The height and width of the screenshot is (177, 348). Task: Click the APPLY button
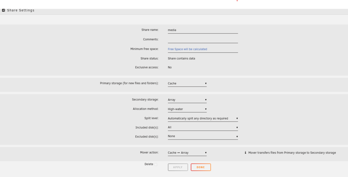click(x=178, y=167)
